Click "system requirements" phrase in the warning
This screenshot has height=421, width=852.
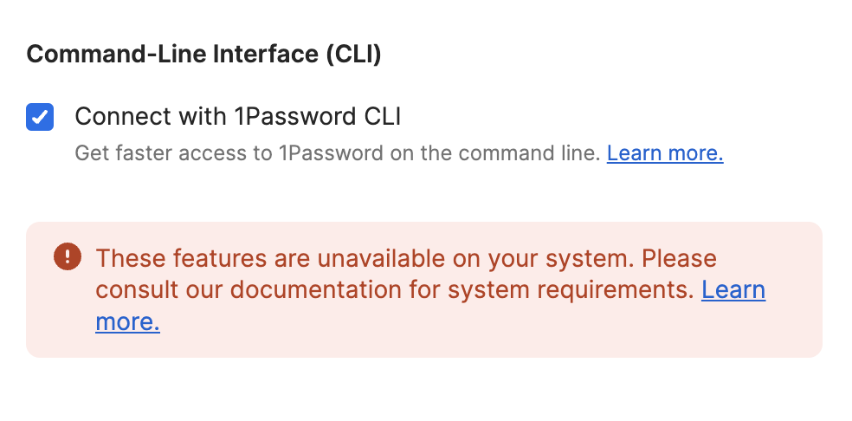tap(571, 290)
